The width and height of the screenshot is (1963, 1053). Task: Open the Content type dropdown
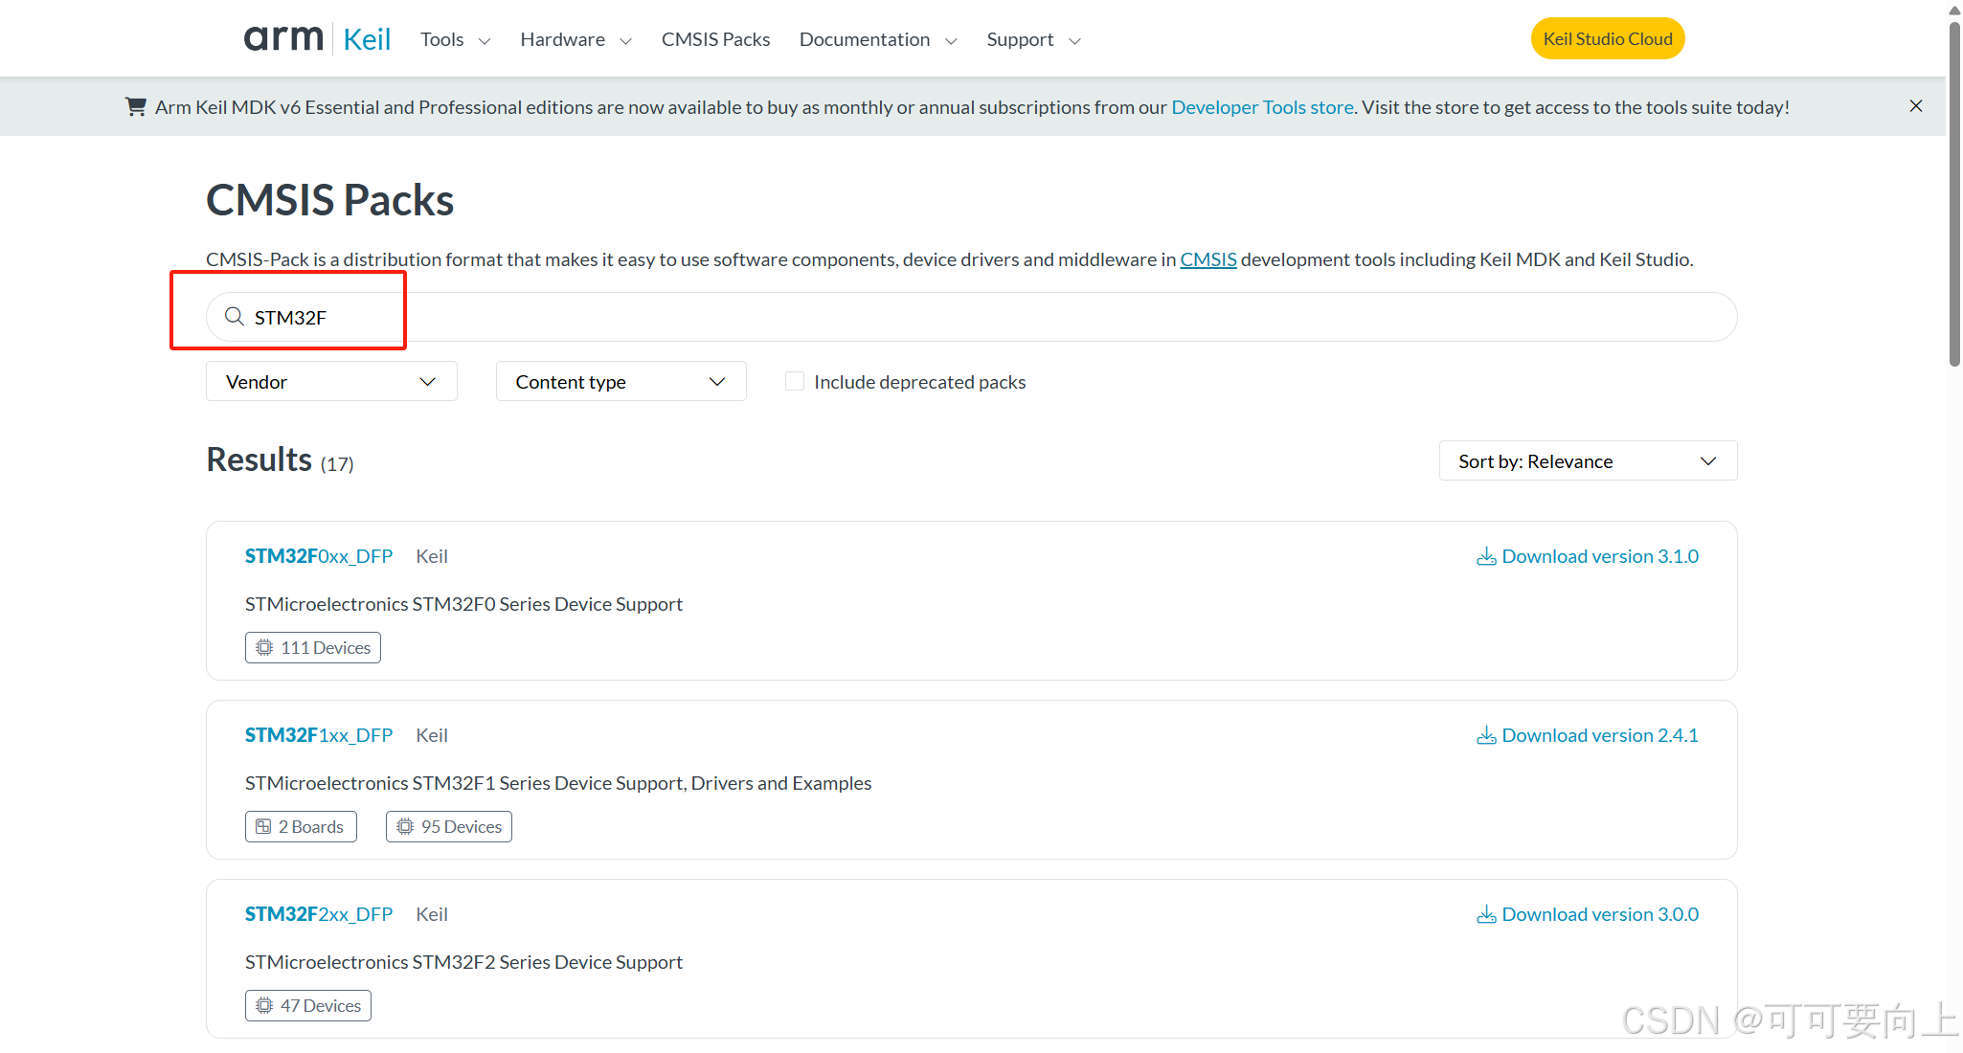tap(620, 381)
